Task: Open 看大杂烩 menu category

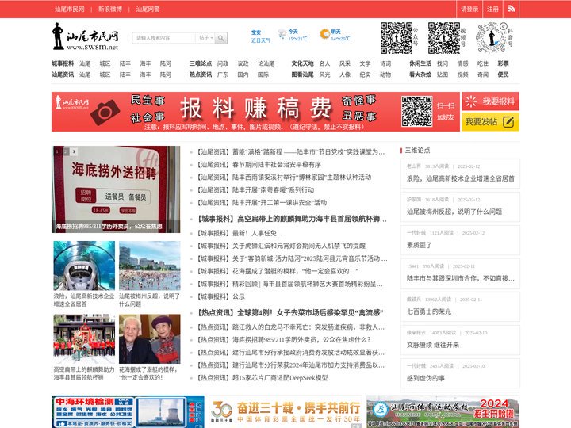Action: [x=420, y=75]
